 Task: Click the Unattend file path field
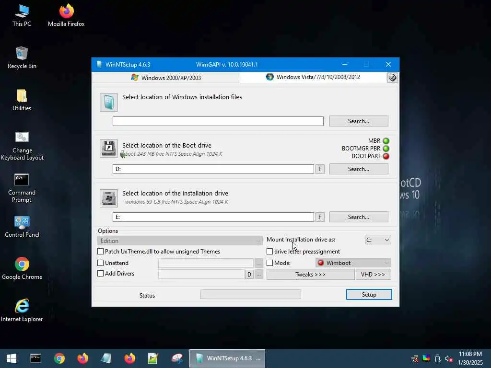click(x=206, y=263)
